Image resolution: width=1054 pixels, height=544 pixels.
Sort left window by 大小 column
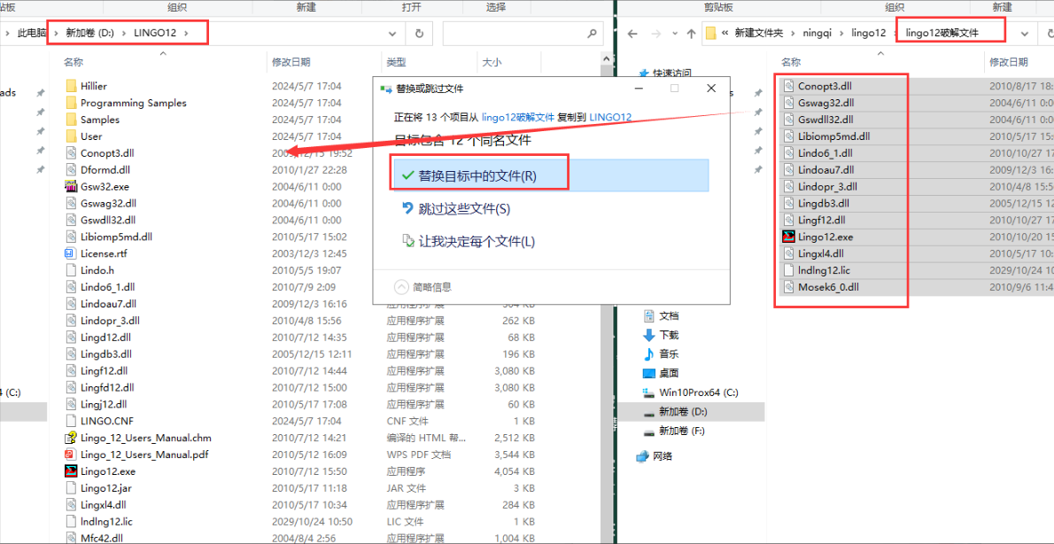(x=492, y=62)
